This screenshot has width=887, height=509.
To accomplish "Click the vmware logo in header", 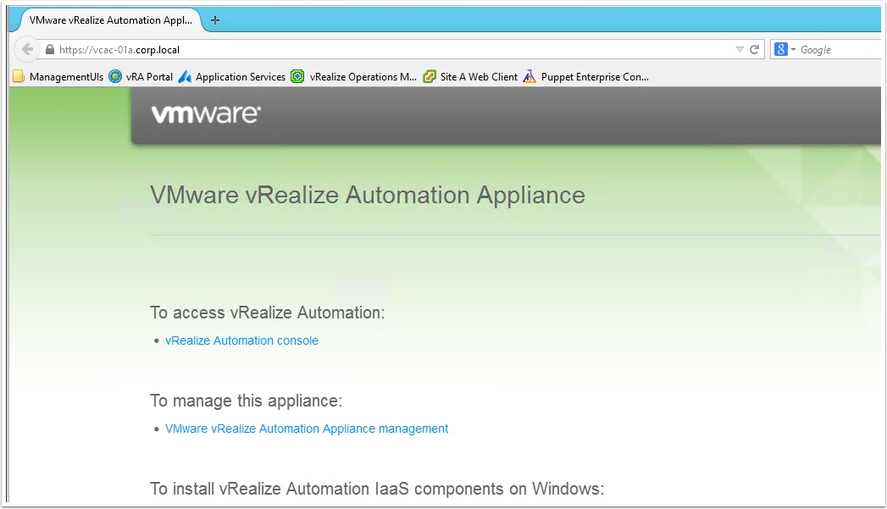I will pos(206,114).
